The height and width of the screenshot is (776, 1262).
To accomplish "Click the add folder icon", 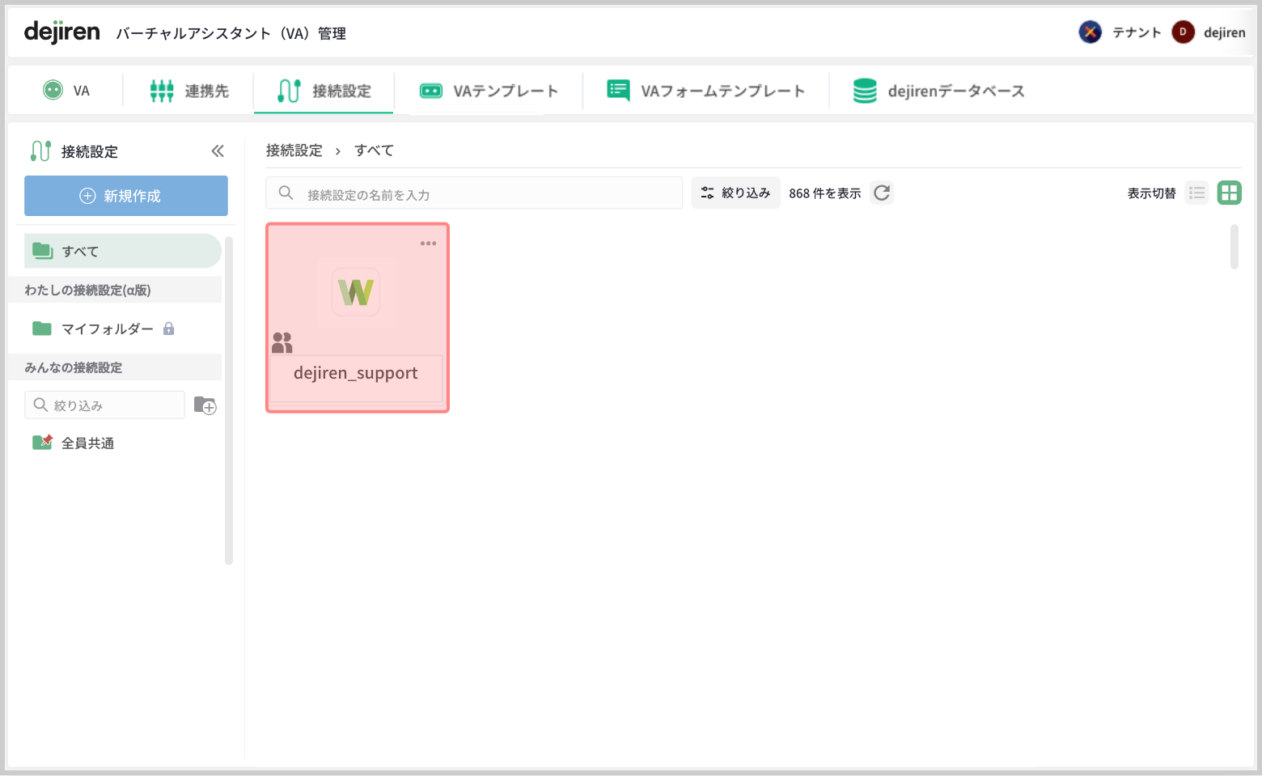I will (205, 405).
